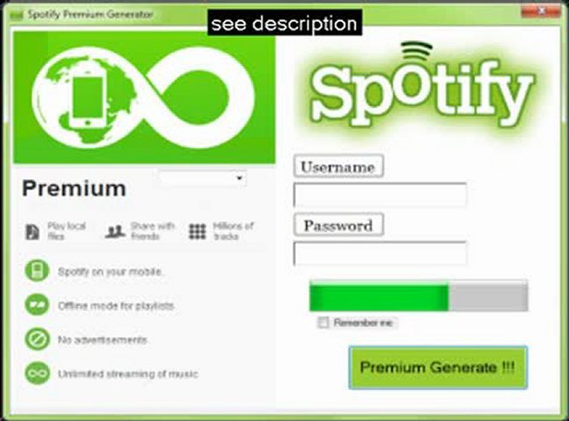The height and width of the screenshot is (421, 569).
Task: Close the Spotify Premium Generator window
Action: (x=541, y=11)
